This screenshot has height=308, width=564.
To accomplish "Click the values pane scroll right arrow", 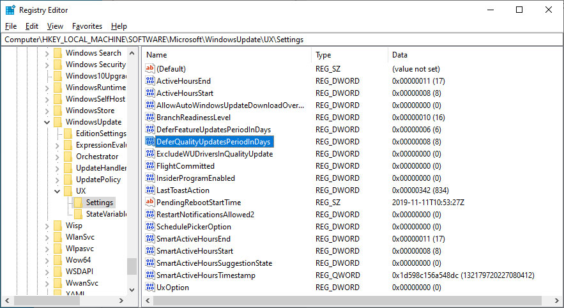I will click(x=557, y=300).
